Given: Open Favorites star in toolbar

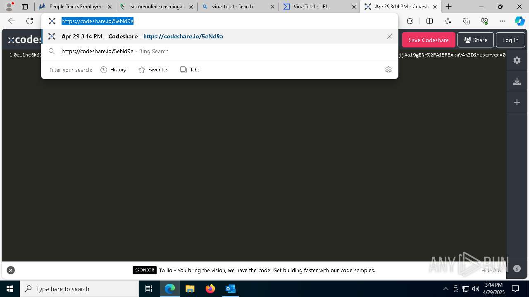Looking at the screenshot, I should click(x=448, y=21).
